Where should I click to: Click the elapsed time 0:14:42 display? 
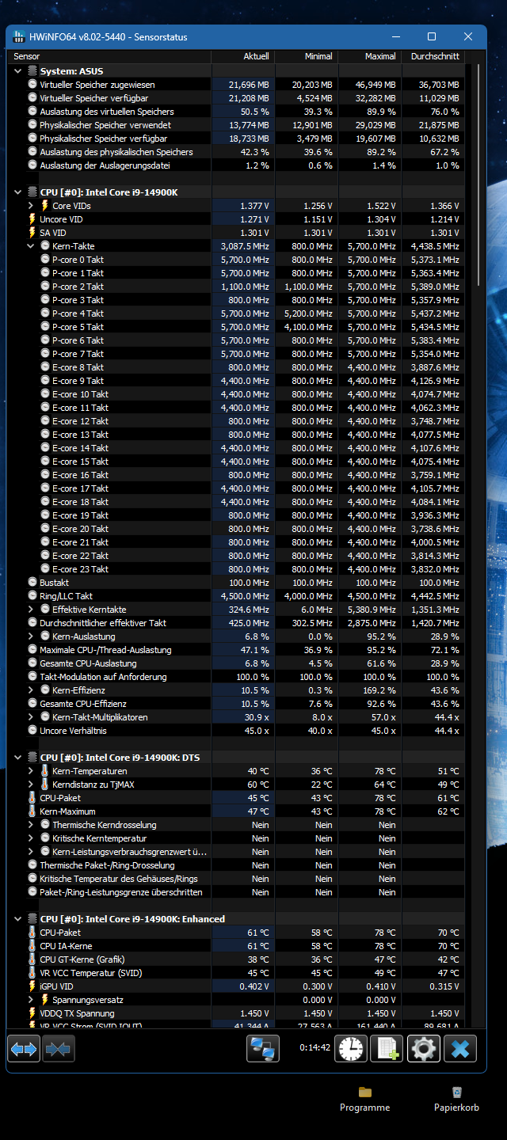tap(315, 1047)
